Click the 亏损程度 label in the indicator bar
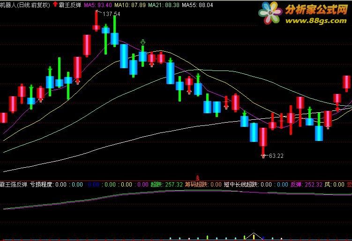Viewport: 352px width, 241px height. [42, 185]
